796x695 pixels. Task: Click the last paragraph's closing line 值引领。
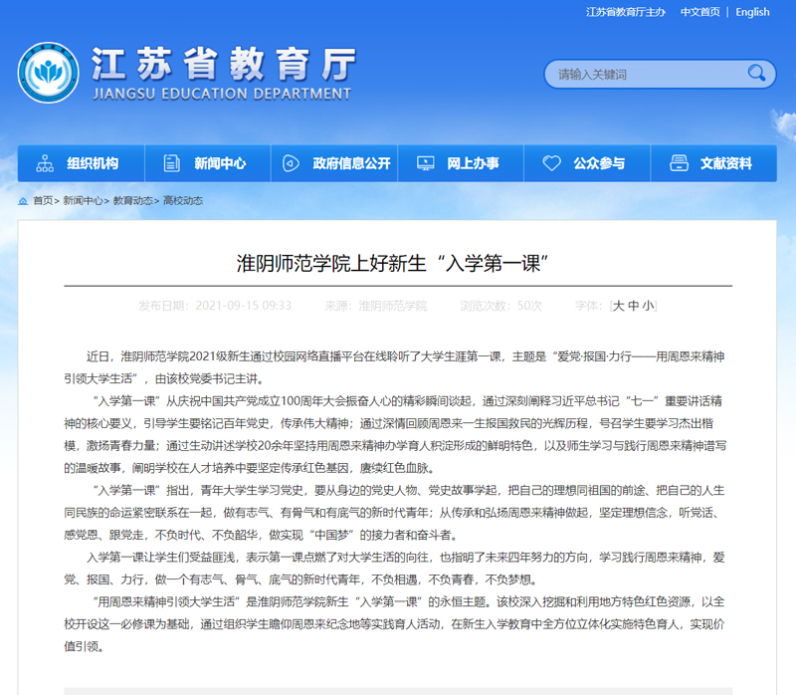pos(85,646)
